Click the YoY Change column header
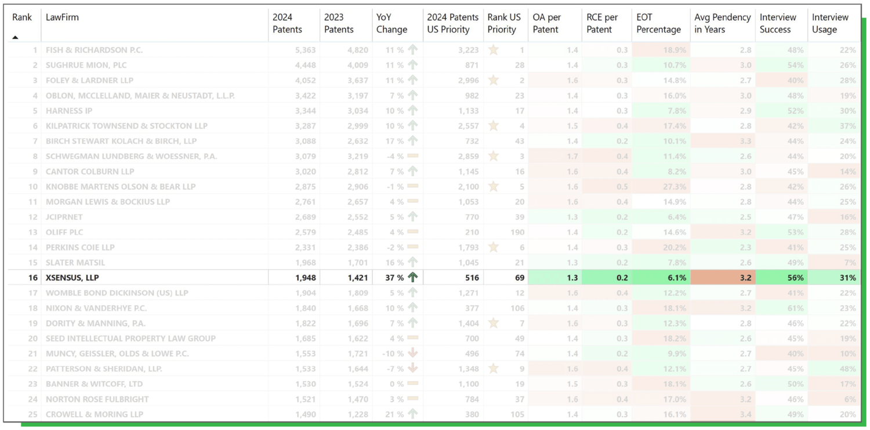This screenshot has width=870, height=430. pyautogui.click(x=391, y=23)
